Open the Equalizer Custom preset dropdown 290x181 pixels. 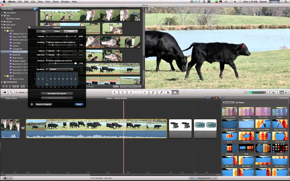(61, 69)
